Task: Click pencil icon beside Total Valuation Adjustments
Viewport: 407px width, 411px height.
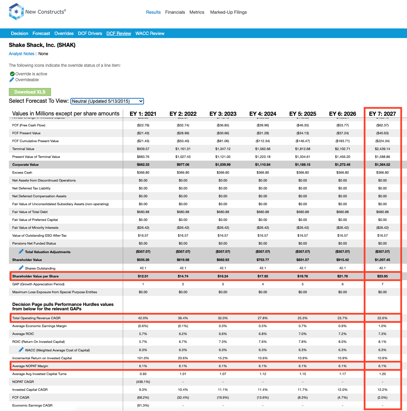Action: (21, 251)
